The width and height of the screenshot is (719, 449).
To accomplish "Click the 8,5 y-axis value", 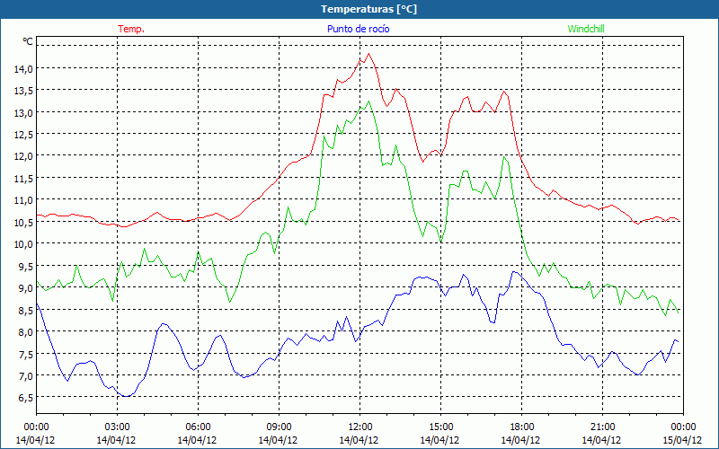I will (26, 310).
